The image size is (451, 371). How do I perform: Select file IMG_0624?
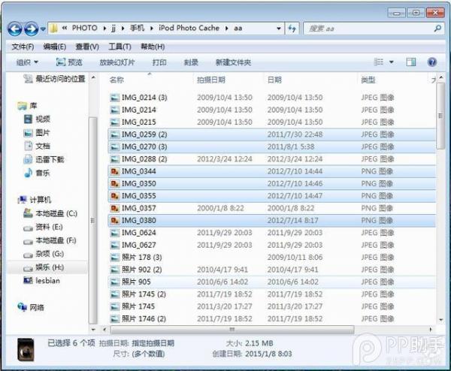pos(138,233)
